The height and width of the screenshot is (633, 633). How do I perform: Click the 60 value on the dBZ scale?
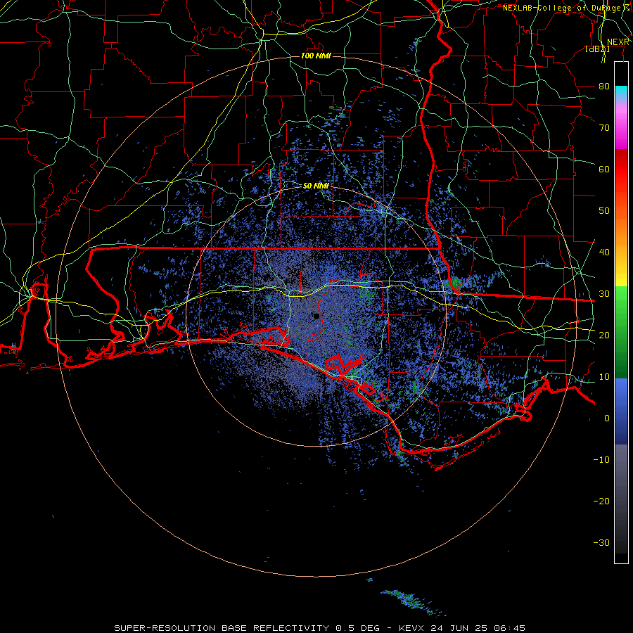pyautogui.click(x=604, y=170)
